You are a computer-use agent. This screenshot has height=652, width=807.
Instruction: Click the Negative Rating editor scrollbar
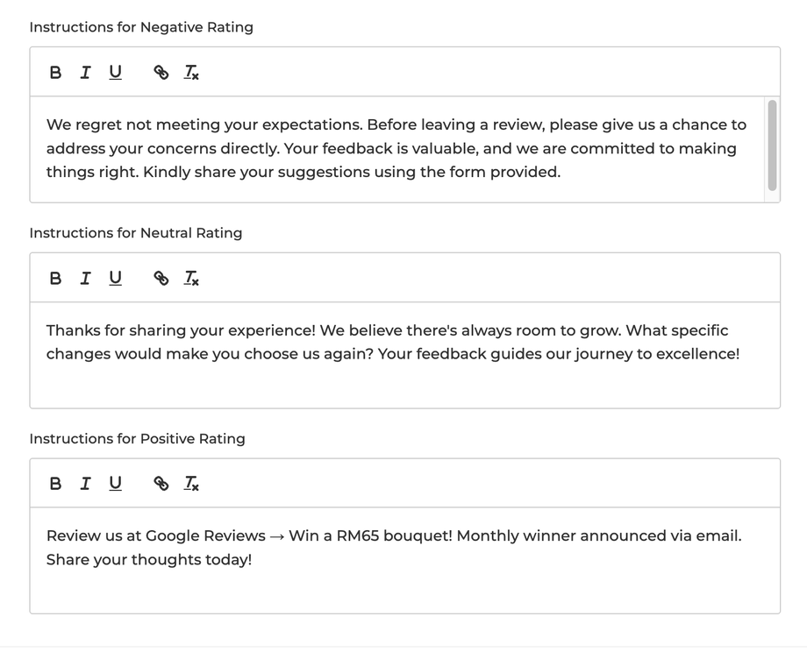coord(772,145)
